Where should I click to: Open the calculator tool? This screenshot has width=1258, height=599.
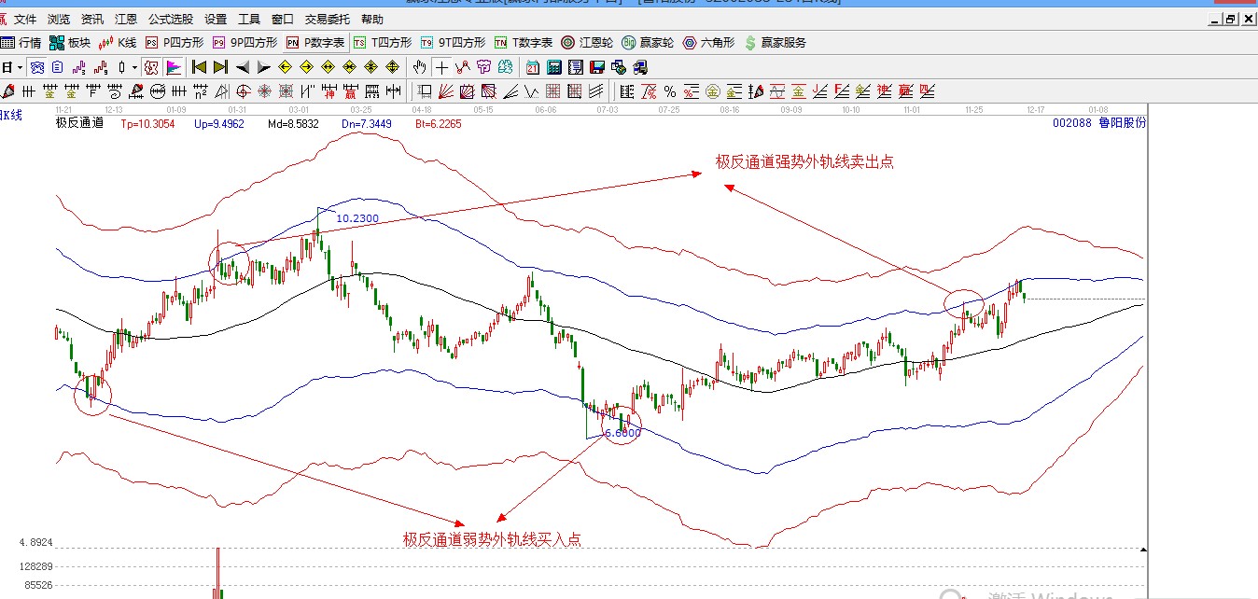click(x=554, y=67)
